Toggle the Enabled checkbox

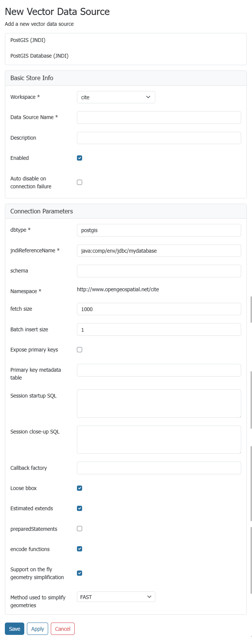80,158
